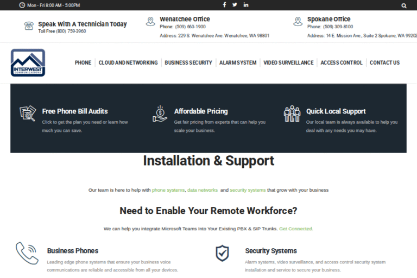Open the Contact Us page
This screenshot has height=278, width=417.
tap(384, 63)
